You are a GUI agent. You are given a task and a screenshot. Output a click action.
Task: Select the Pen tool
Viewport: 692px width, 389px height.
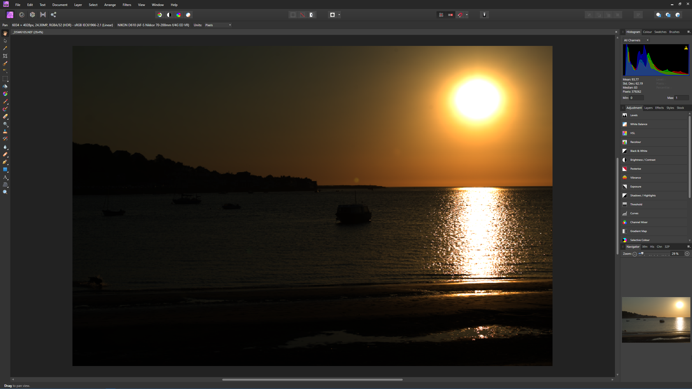pos(5,162)
